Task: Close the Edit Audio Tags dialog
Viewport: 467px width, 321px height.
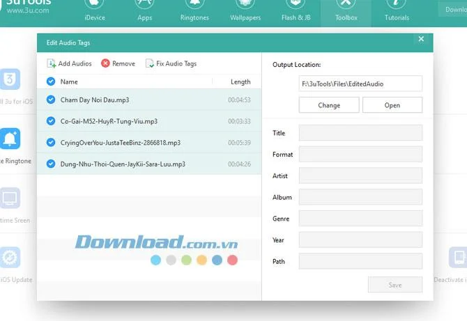Action: [421, 39]
